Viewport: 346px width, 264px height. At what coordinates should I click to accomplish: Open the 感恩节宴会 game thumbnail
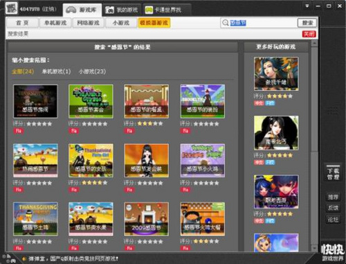click(x=91, y=101)
